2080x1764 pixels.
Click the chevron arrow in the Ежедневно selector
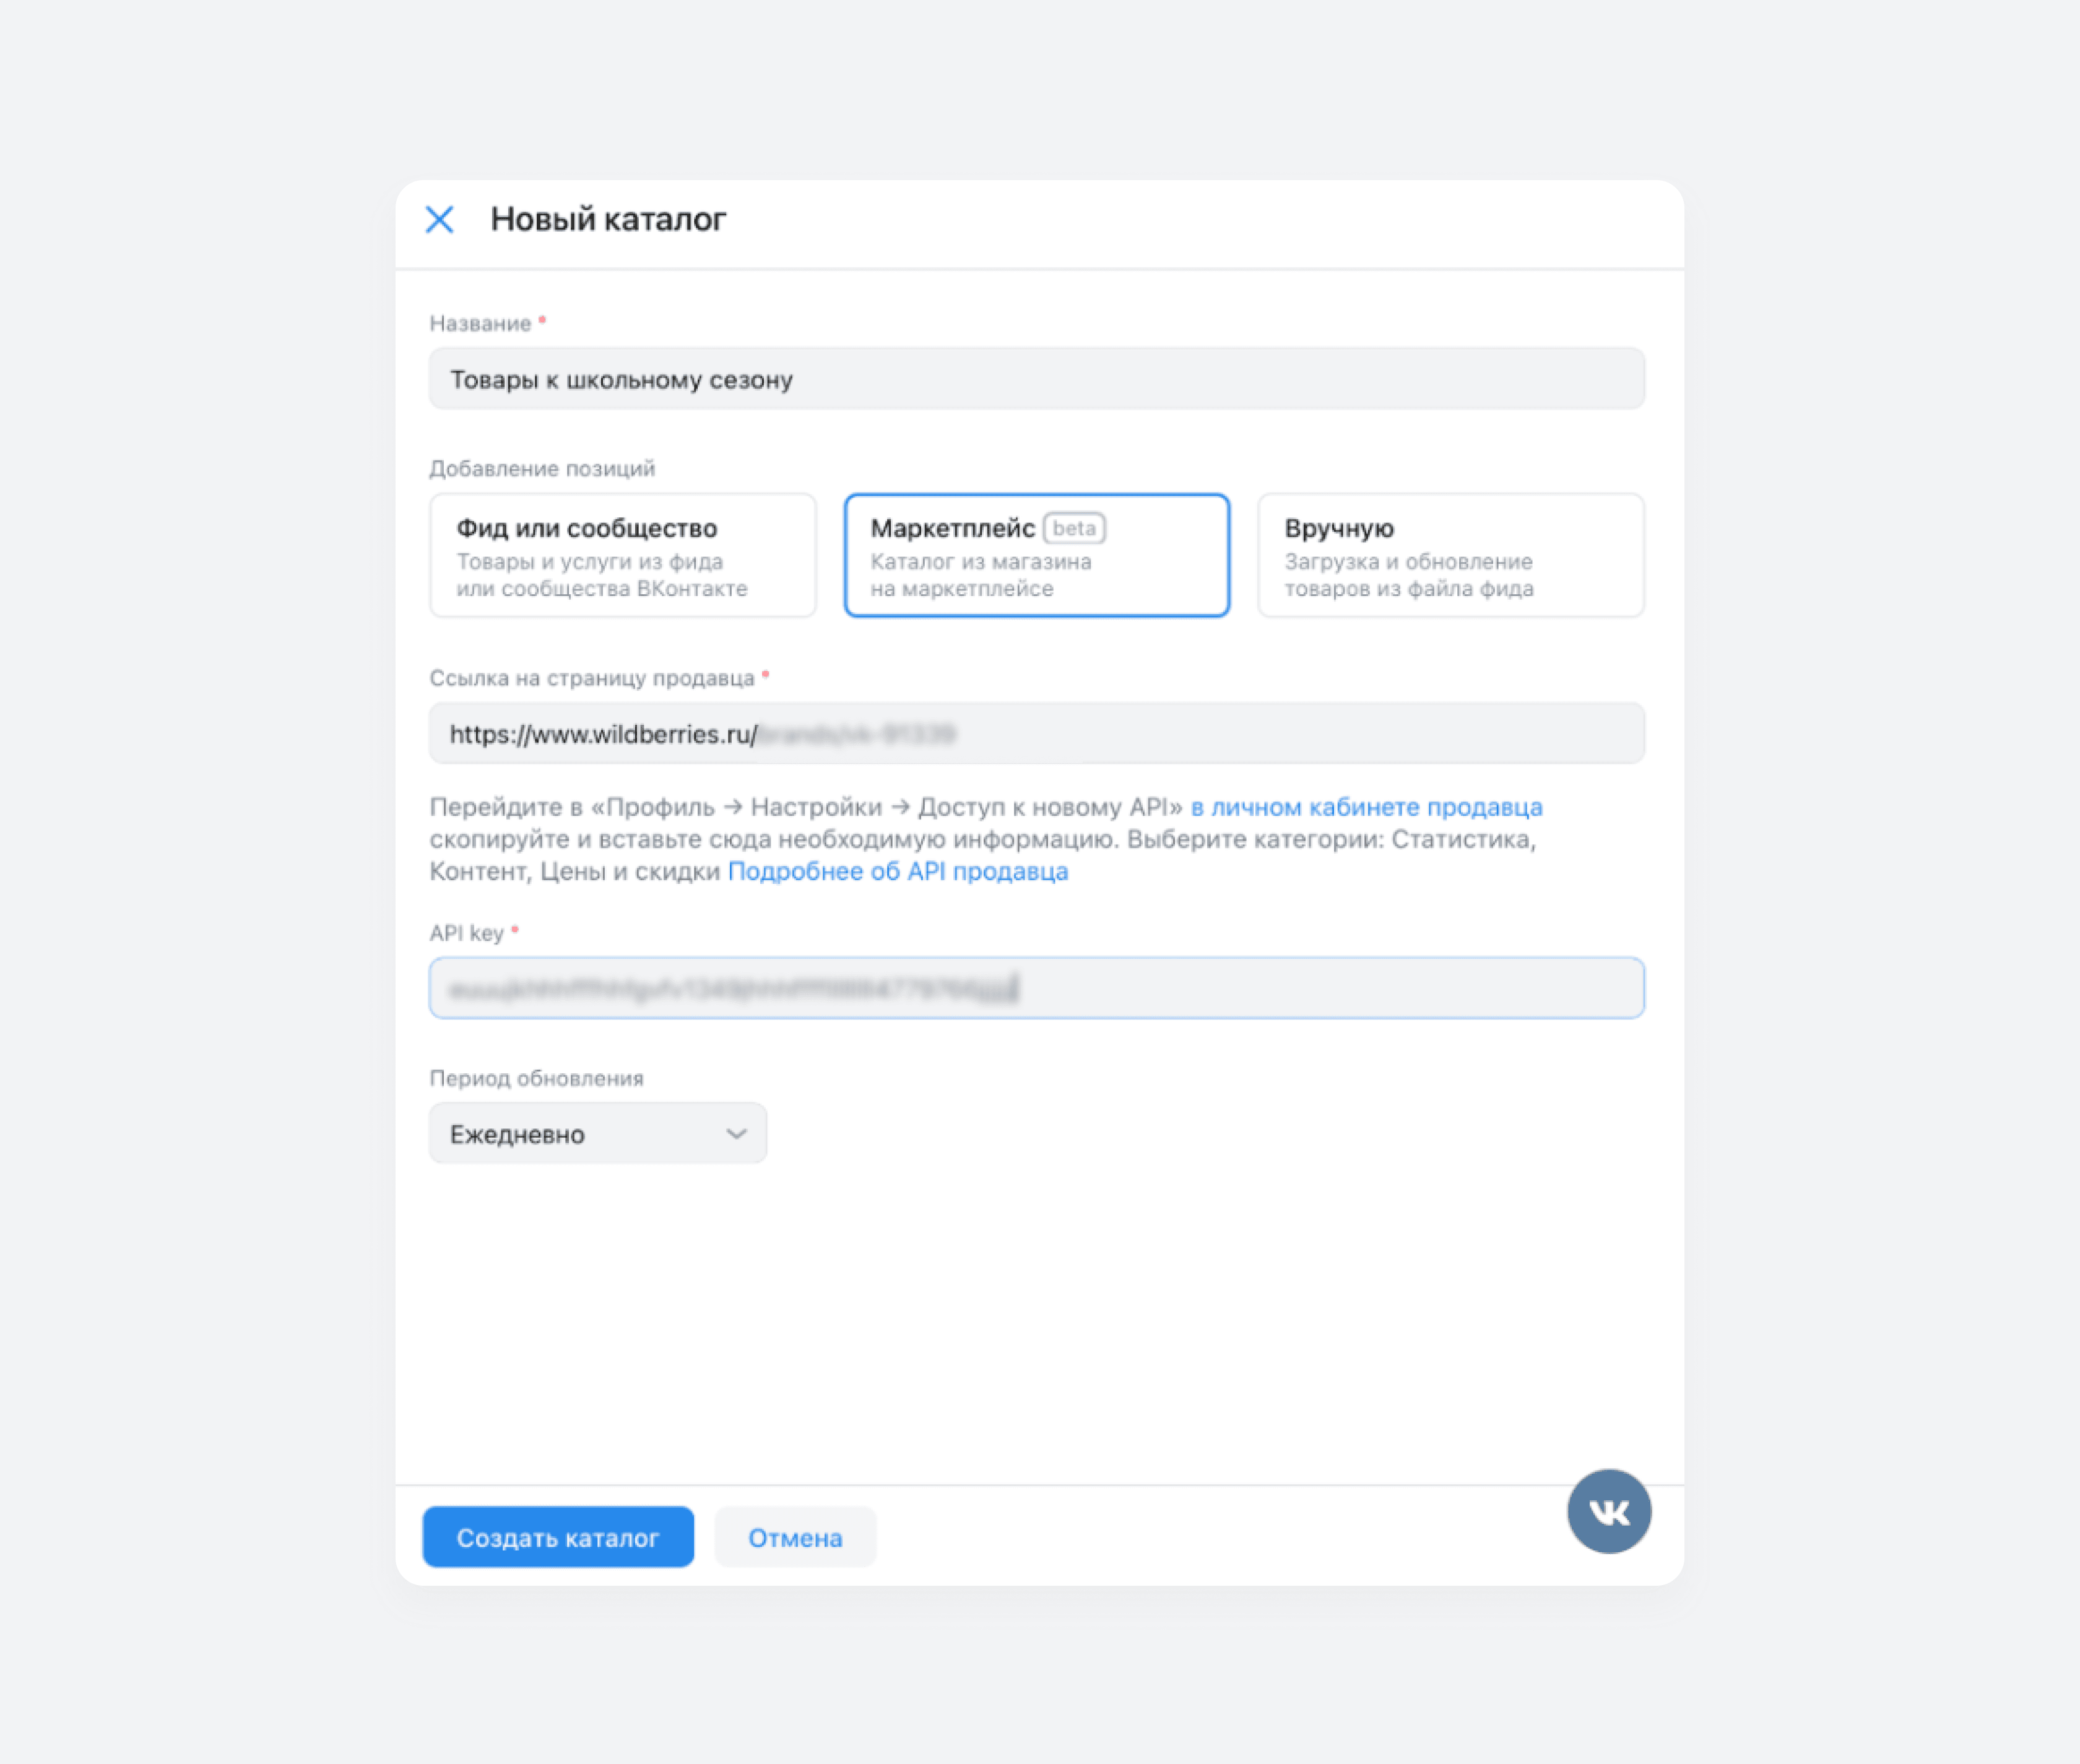[736, 1133]
